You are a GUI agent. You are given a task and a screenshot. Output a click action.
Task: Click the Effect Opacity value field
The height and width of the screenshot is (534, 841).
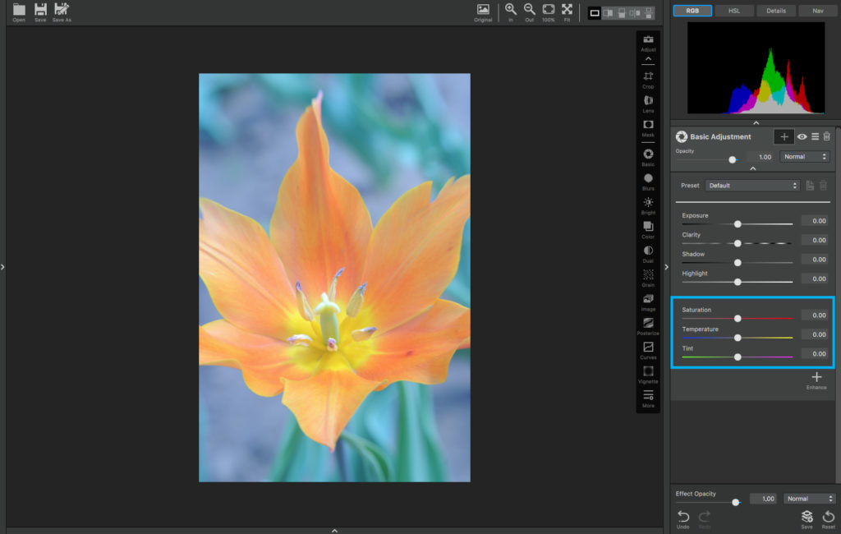pos(763,499)
